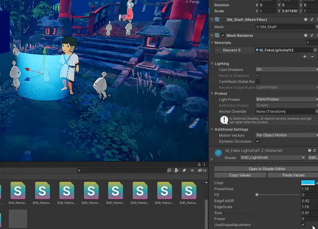Click the Copy Values button

pyautogui.click(x=240, y=175)
